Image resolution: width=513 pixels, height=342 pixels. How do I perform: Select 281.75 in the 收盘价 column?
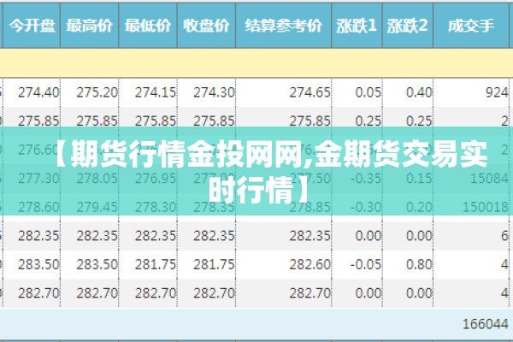(214, 264)
